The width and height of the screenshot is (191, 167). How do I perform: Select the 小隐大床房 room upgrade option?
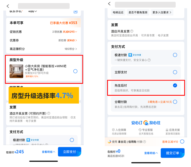75,71
